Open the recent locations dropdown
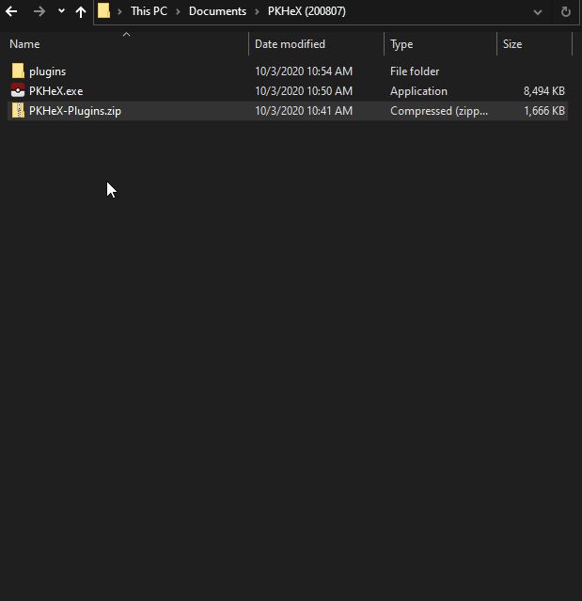This screenshot has width=582, height=601. pyautogui.click(x=61, y=11)
